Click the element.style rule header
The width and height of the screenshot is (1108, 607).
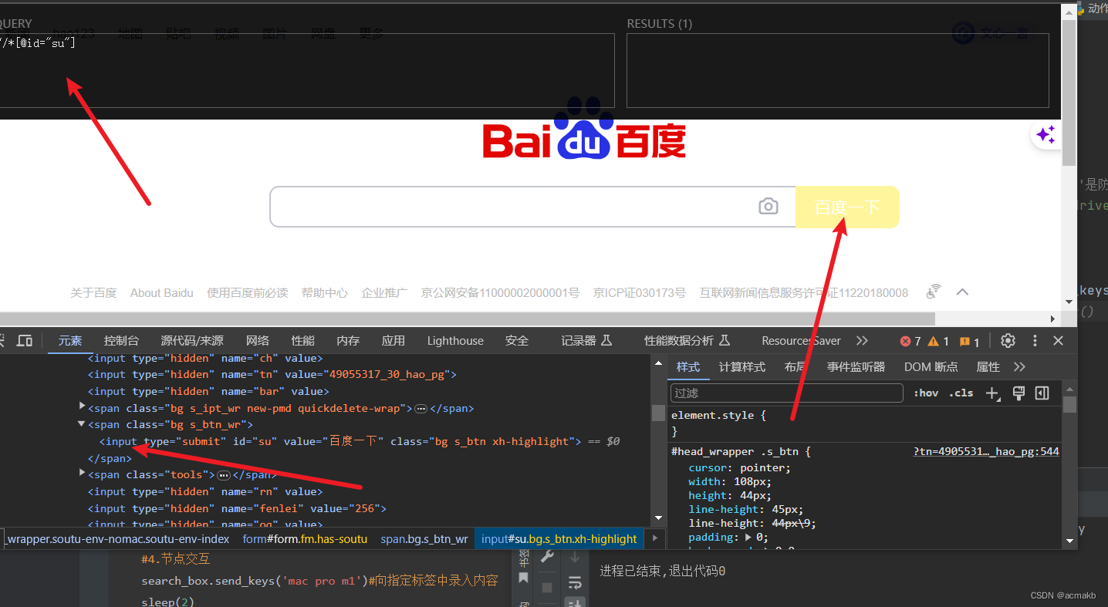pyautogui.click(x=718, y=415)
